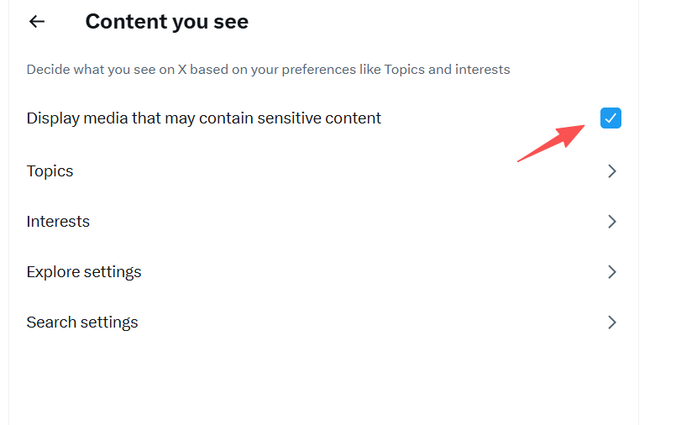
Task: Click the 'Content you see' page heading
Action: 166,22
